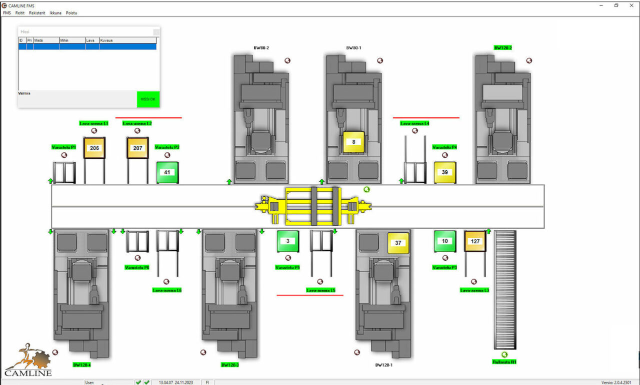
Task: Select green pallet 10 at Varustelu P3
Action: [445, 241]
